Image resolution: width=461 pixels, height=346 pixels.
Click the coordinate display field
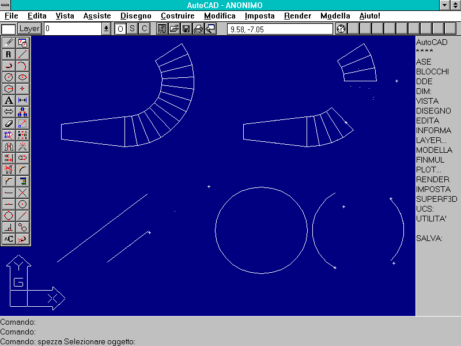pos(279,28)
